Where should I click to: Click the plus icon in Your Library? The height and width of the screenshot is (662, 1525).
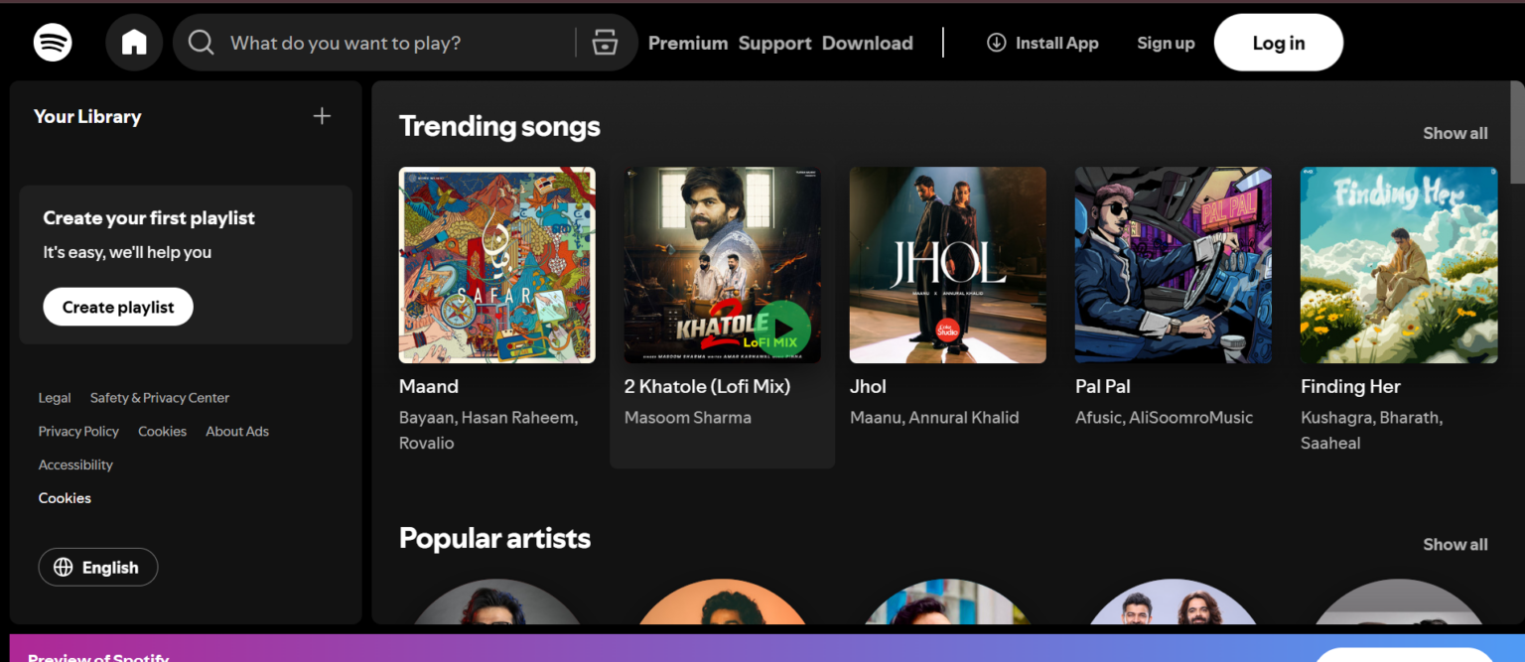322,115
